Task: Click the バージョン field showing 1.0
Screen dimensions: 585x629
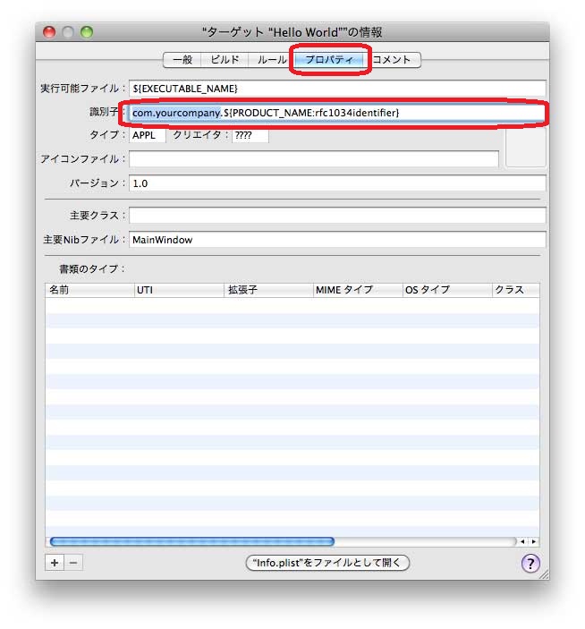Action: click(x=336, y=183)
